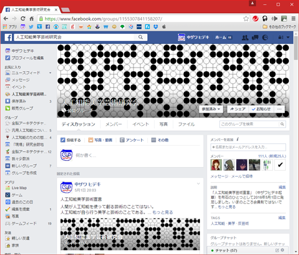Switch to the ディスカッション tab
This screenshot has height=255, width=299.
(x=78, y=124)
